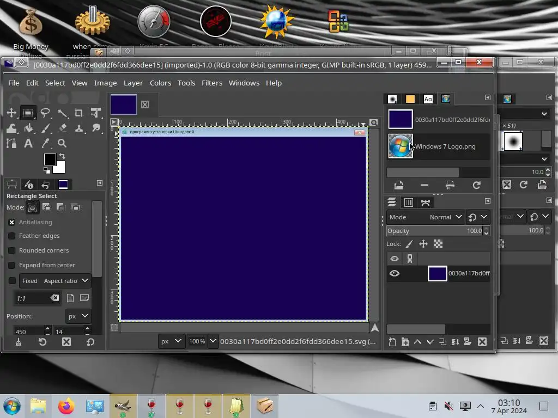Open the Colors menu

click(x=160, y=83)
